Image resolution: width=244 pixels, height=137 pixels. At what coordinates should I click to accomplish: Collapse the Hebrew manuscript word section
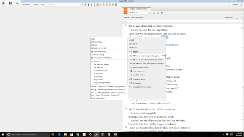tap(130, 52)
